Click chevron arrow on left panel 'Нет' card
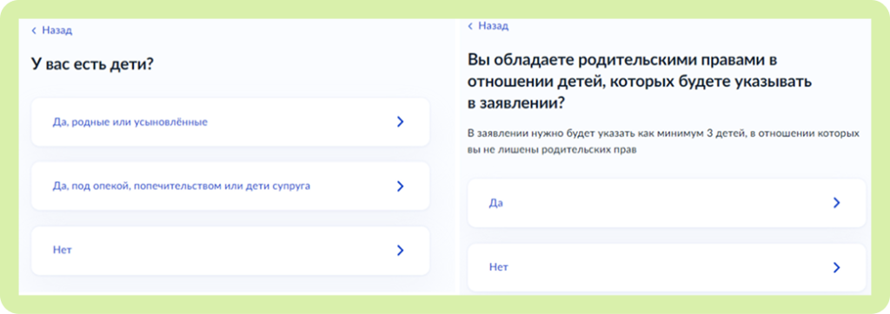Screen dimensions: 890x314 click(x=400, y=251)
